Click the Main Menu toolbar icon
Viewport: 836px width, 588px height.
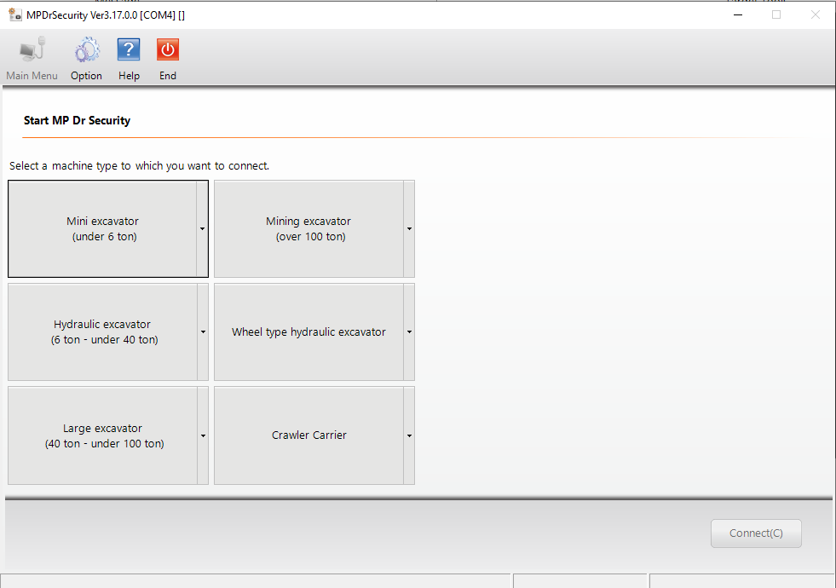(32, 51)
